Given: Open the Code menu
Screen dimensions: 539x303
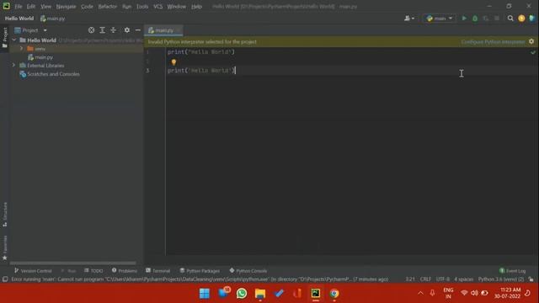Looking at the screenshot, I should pos(87,7).
